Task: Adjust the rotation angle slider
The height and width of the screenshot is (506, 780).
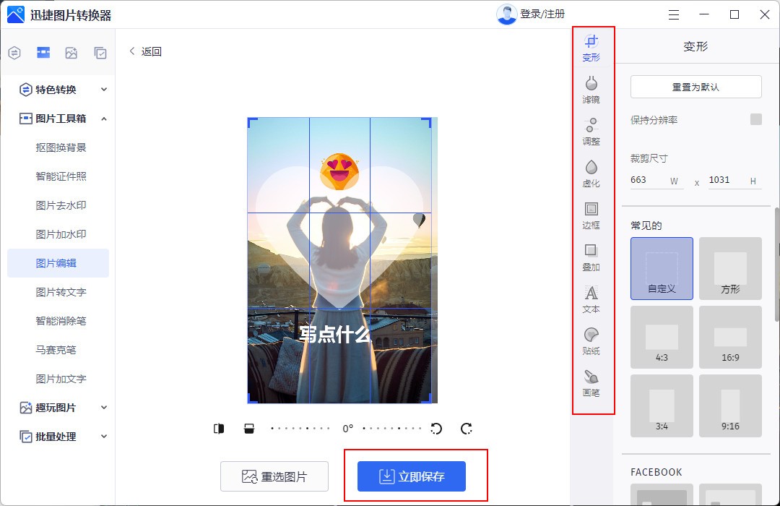Action: coord(347,428)
